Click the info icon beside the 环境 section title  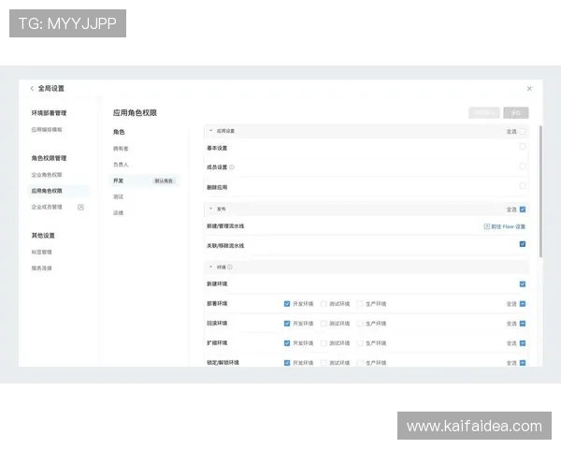(230, 268)
